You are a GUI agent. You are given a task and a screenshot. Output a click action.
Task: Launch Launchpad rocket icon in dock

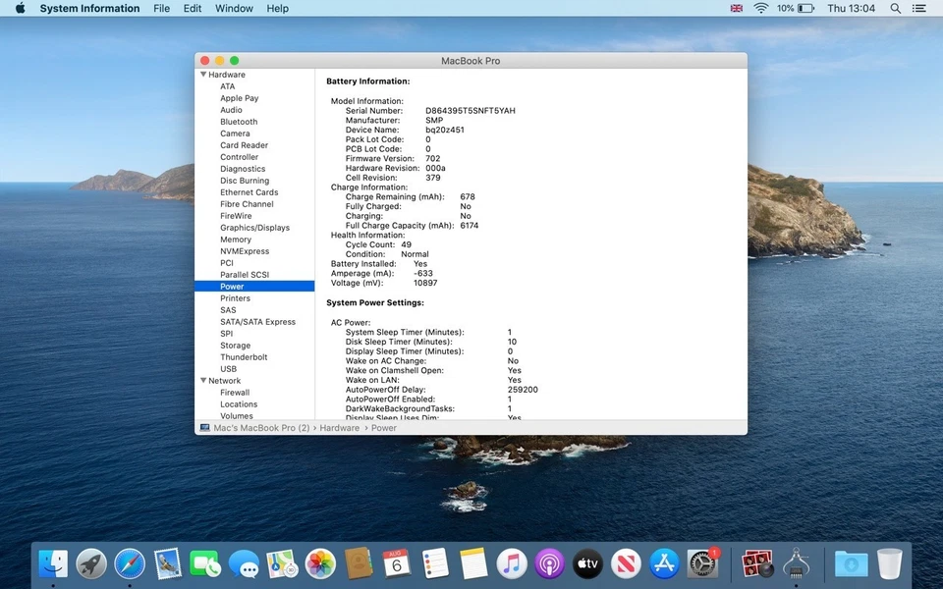coord(91,564)
